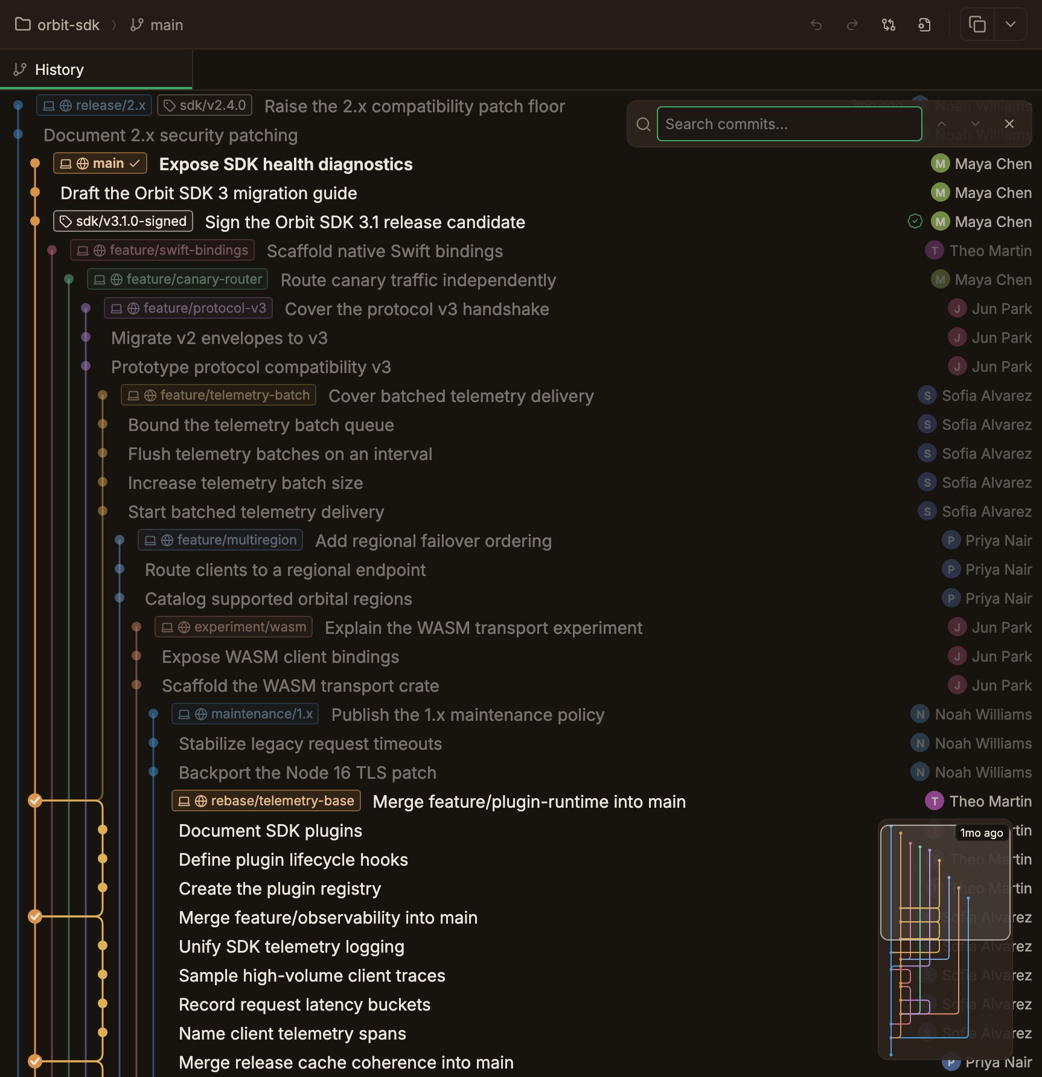Open the main branch selector in breadcrumb

click(x=156, y=25)
